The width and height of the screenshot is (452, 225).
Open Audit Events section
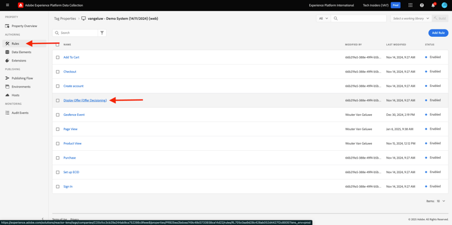[x=20, y=113]
